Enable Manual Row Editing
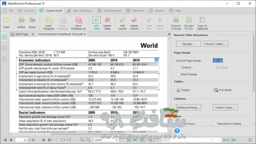This screenshot has height=144, width=256. 214,123
